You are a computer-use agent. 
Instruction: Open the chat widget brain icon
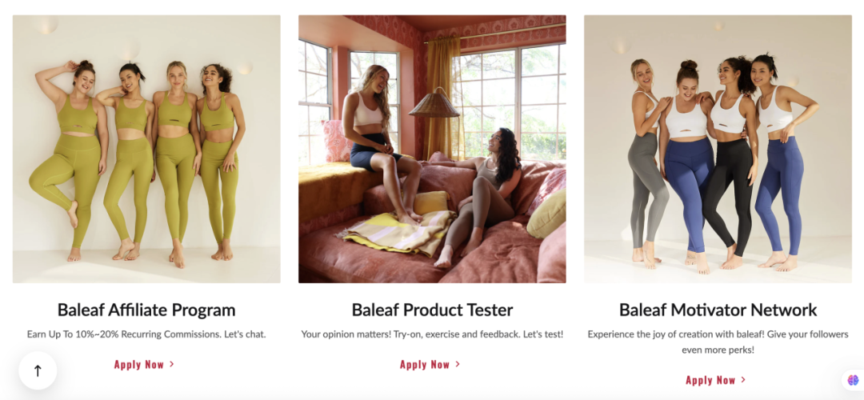[x=853, y=380]
